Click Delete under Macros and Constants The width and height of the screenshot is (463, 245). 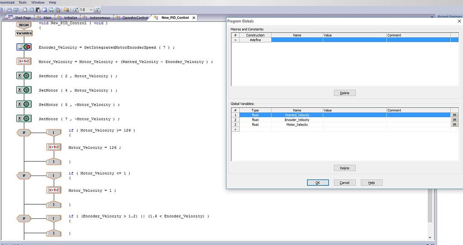click(345, 93)
